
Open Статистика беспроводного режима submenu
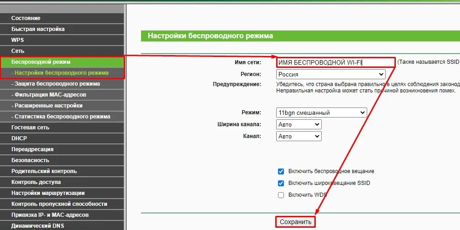62,117
